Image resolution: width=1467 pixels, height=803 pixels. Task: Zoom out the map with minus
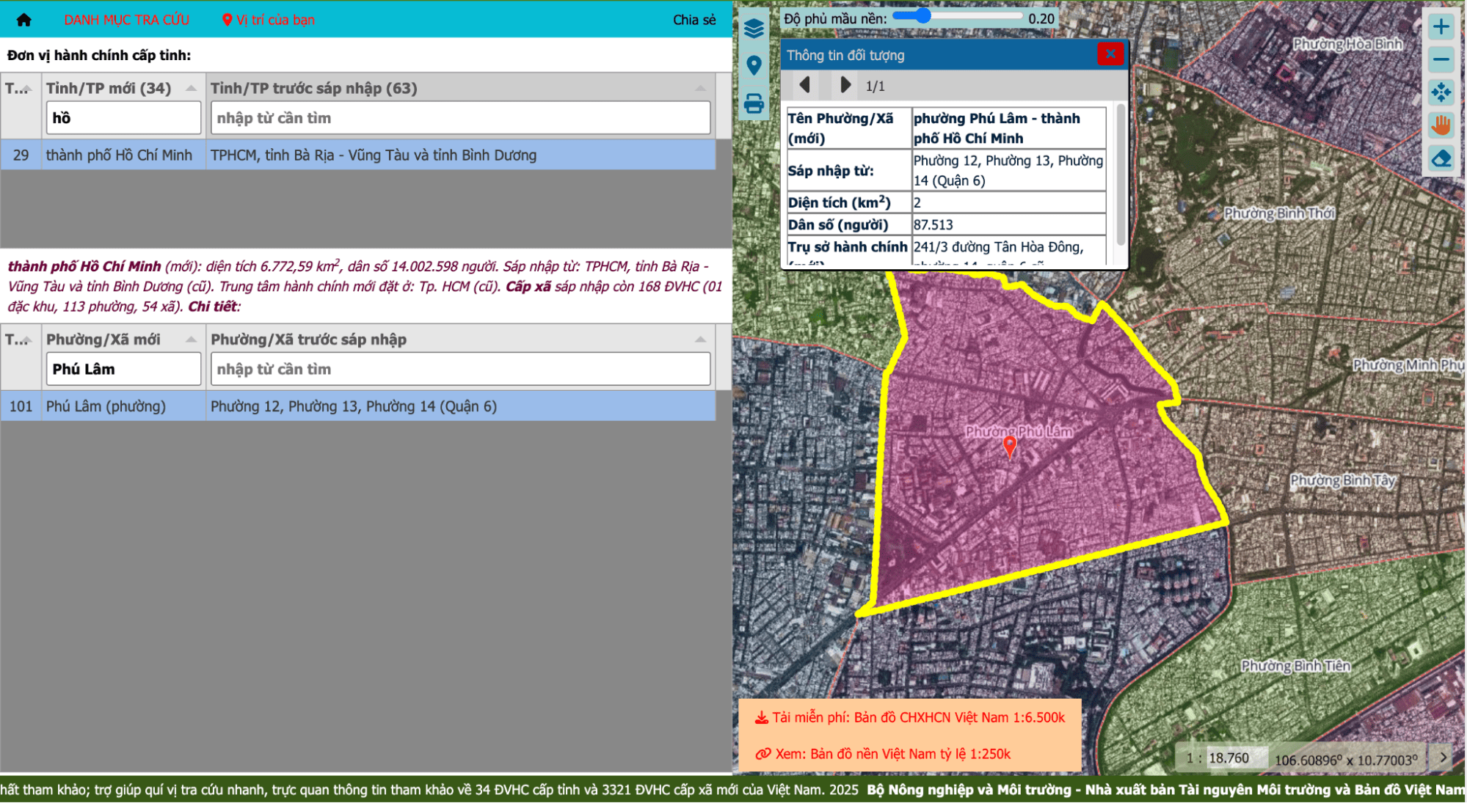click(x=1441, y=59)
